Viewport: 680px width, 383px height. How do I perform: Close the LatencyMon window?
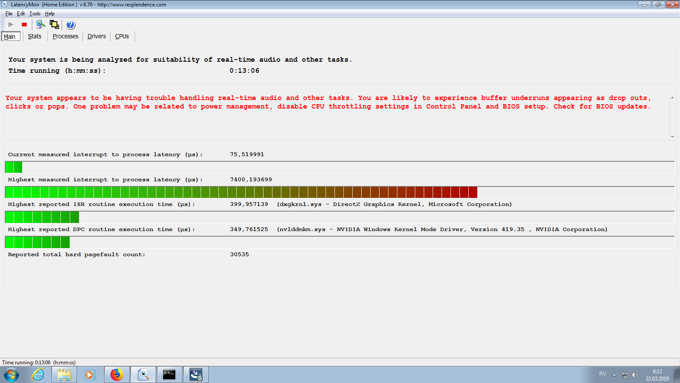coord(672,5)
